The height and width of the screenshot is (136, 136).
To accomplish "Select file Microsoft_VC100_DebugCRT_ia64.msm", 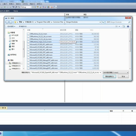I will (63, 60).
